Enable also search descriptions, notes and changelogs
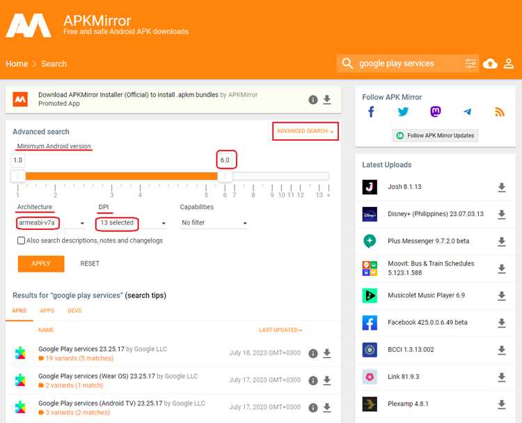The width and height of the screenshot is (522, 423). (x=21, y=240)
